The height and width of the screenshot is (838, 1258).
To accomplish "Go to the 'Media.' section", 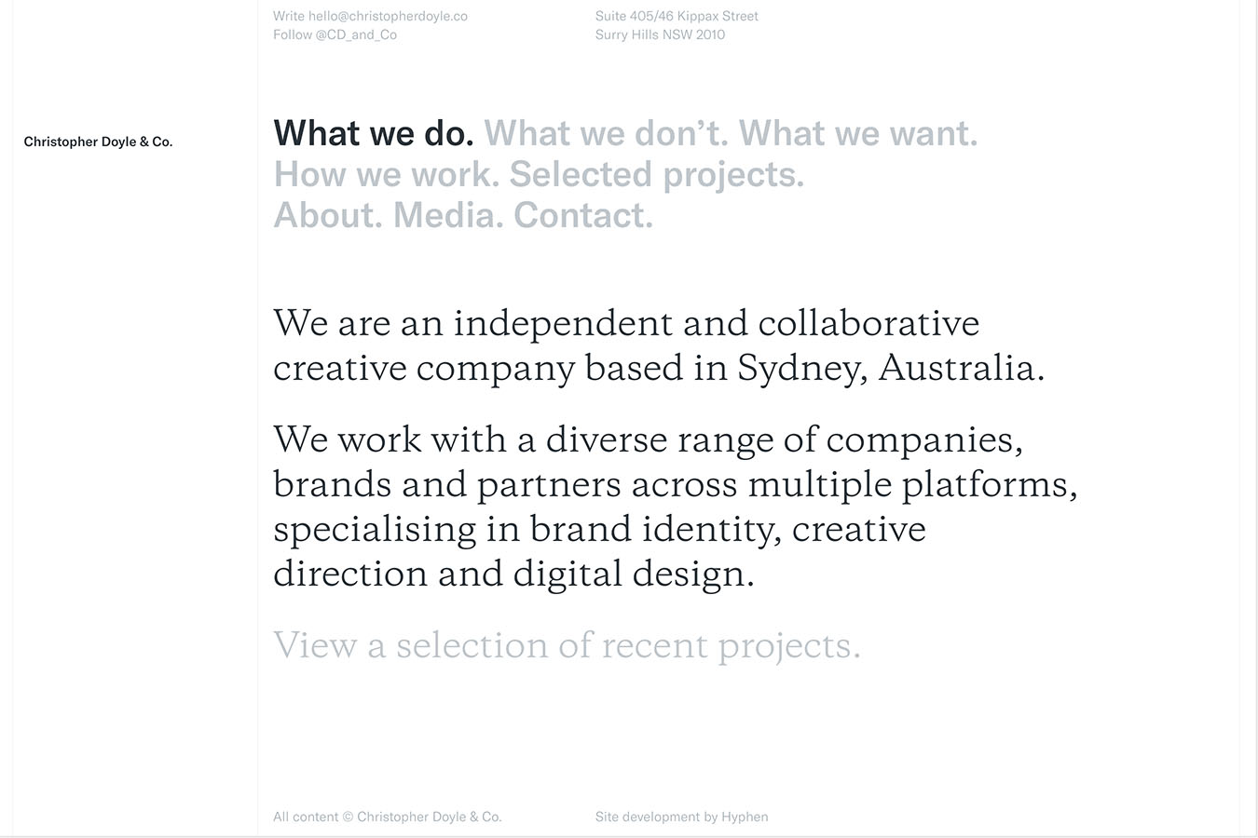I will (x=448, y=215).
